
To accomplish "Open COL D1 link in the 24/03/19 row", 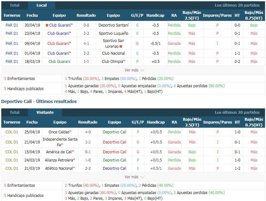I will click(12, 160).
